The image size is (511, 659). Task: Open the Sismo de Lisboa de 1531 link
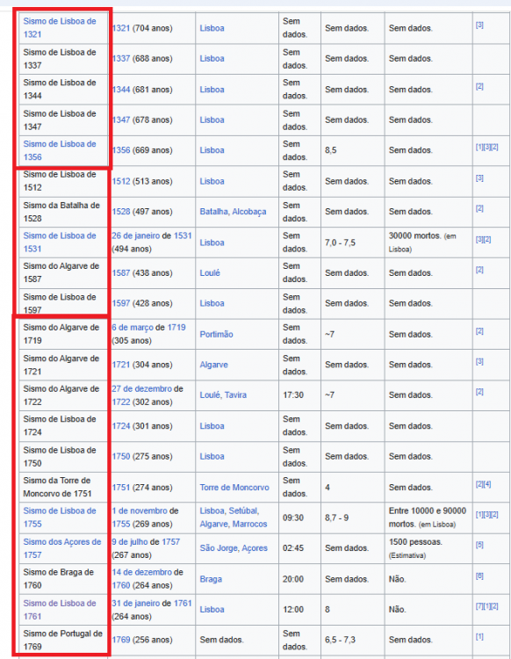tap(59, 243)
